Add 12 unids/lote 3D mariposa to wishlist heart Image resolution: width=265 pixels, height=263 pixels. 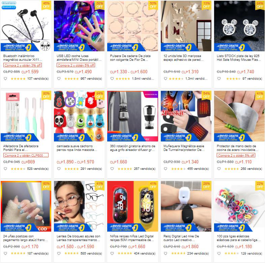[x=166, y=79]
